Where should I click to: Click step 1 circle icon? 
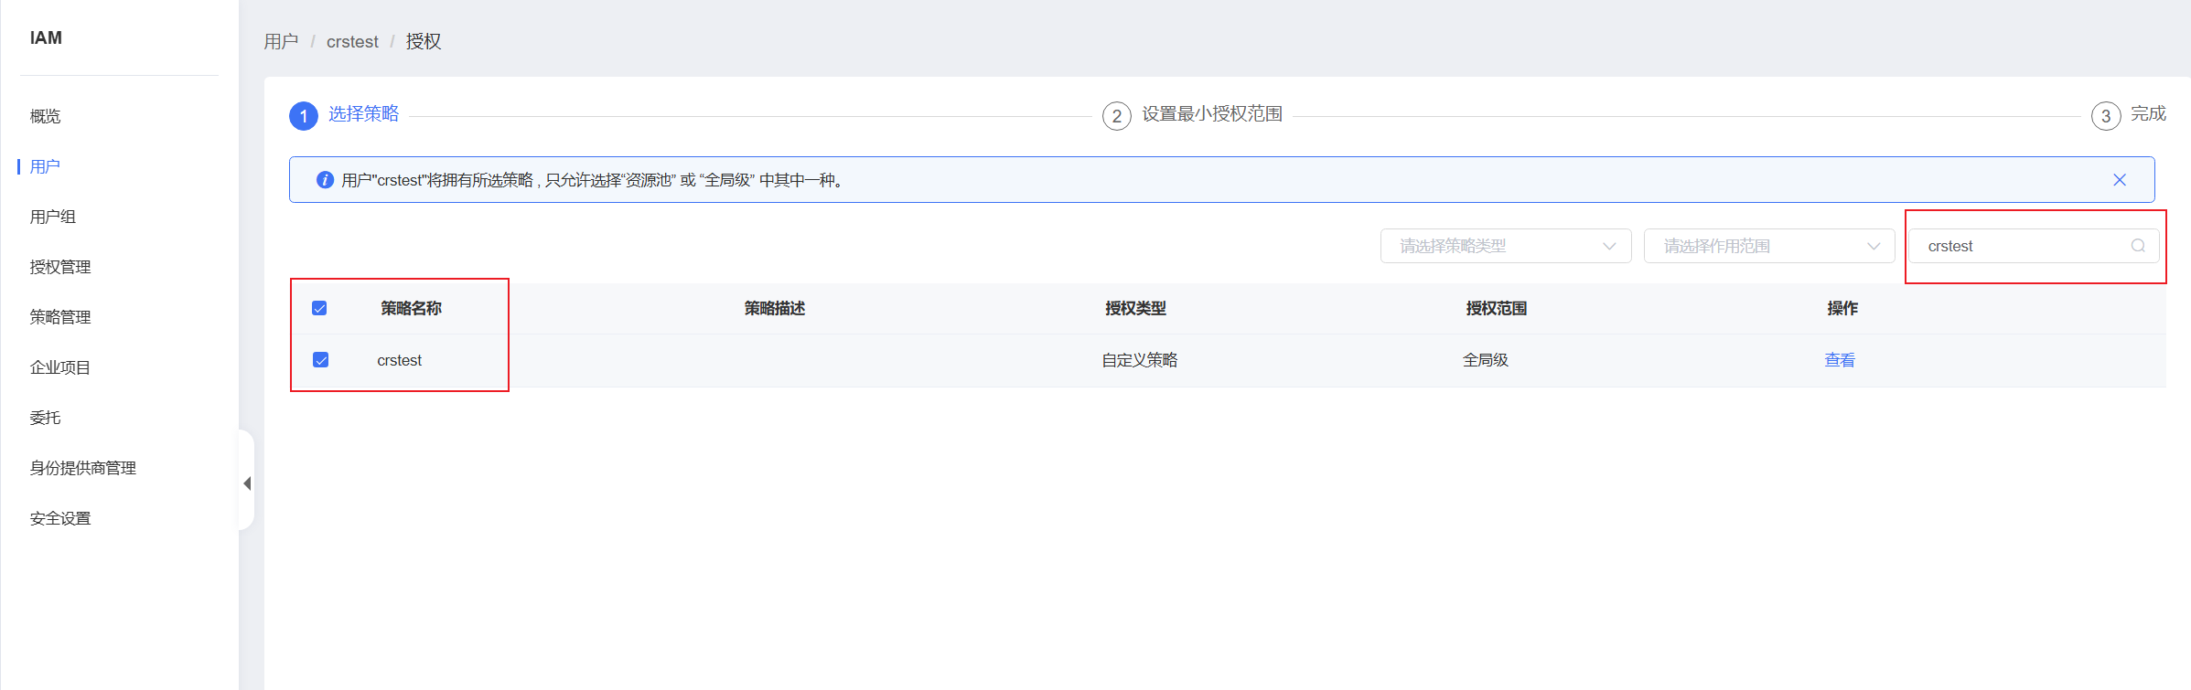[304, 116]
